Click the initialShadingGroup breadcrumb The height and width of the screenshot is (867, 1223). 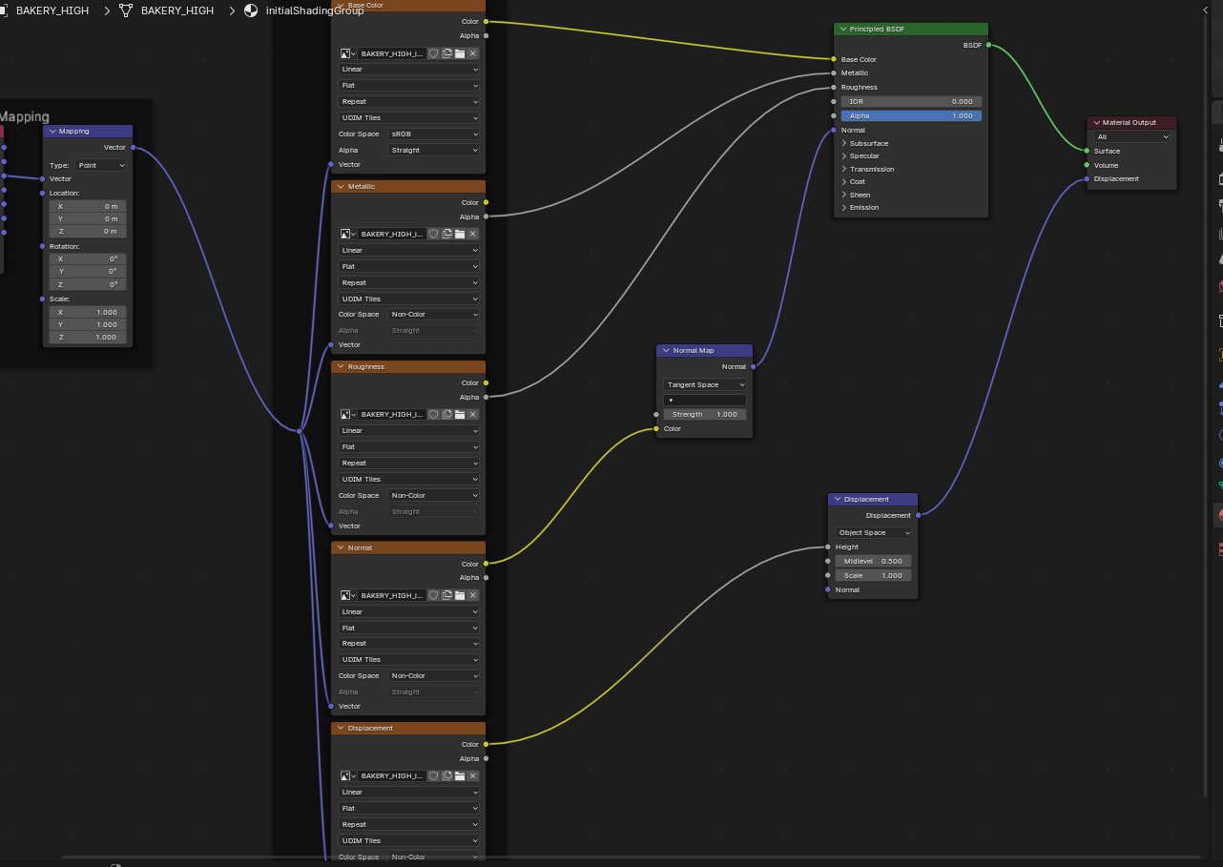pyautogui.click(x=314, y=10)
